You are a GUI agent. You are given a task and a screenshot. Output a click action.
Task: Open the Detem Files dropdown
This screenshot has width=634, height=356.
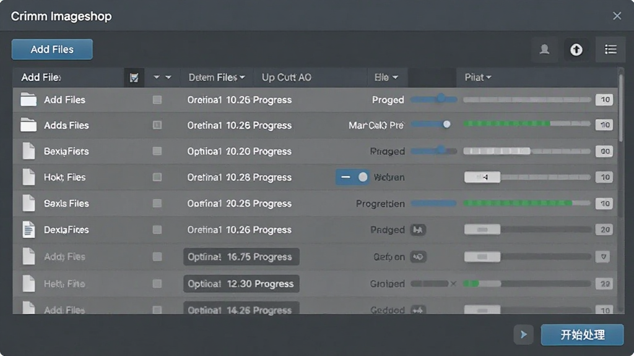tap(216, 77)
